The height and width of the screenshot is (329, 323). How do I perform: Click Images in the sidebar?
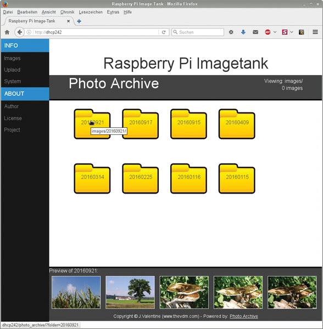[x=12, y=58]
